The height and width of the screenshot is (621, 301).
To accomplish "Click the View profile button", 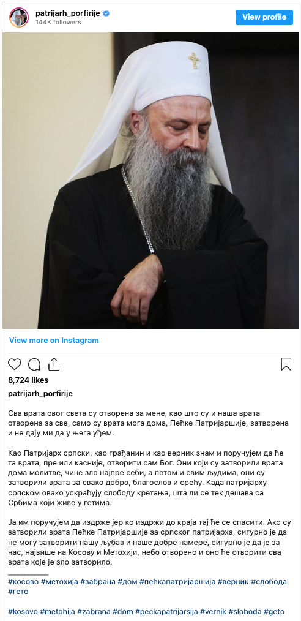I will [x=264, y=17].
